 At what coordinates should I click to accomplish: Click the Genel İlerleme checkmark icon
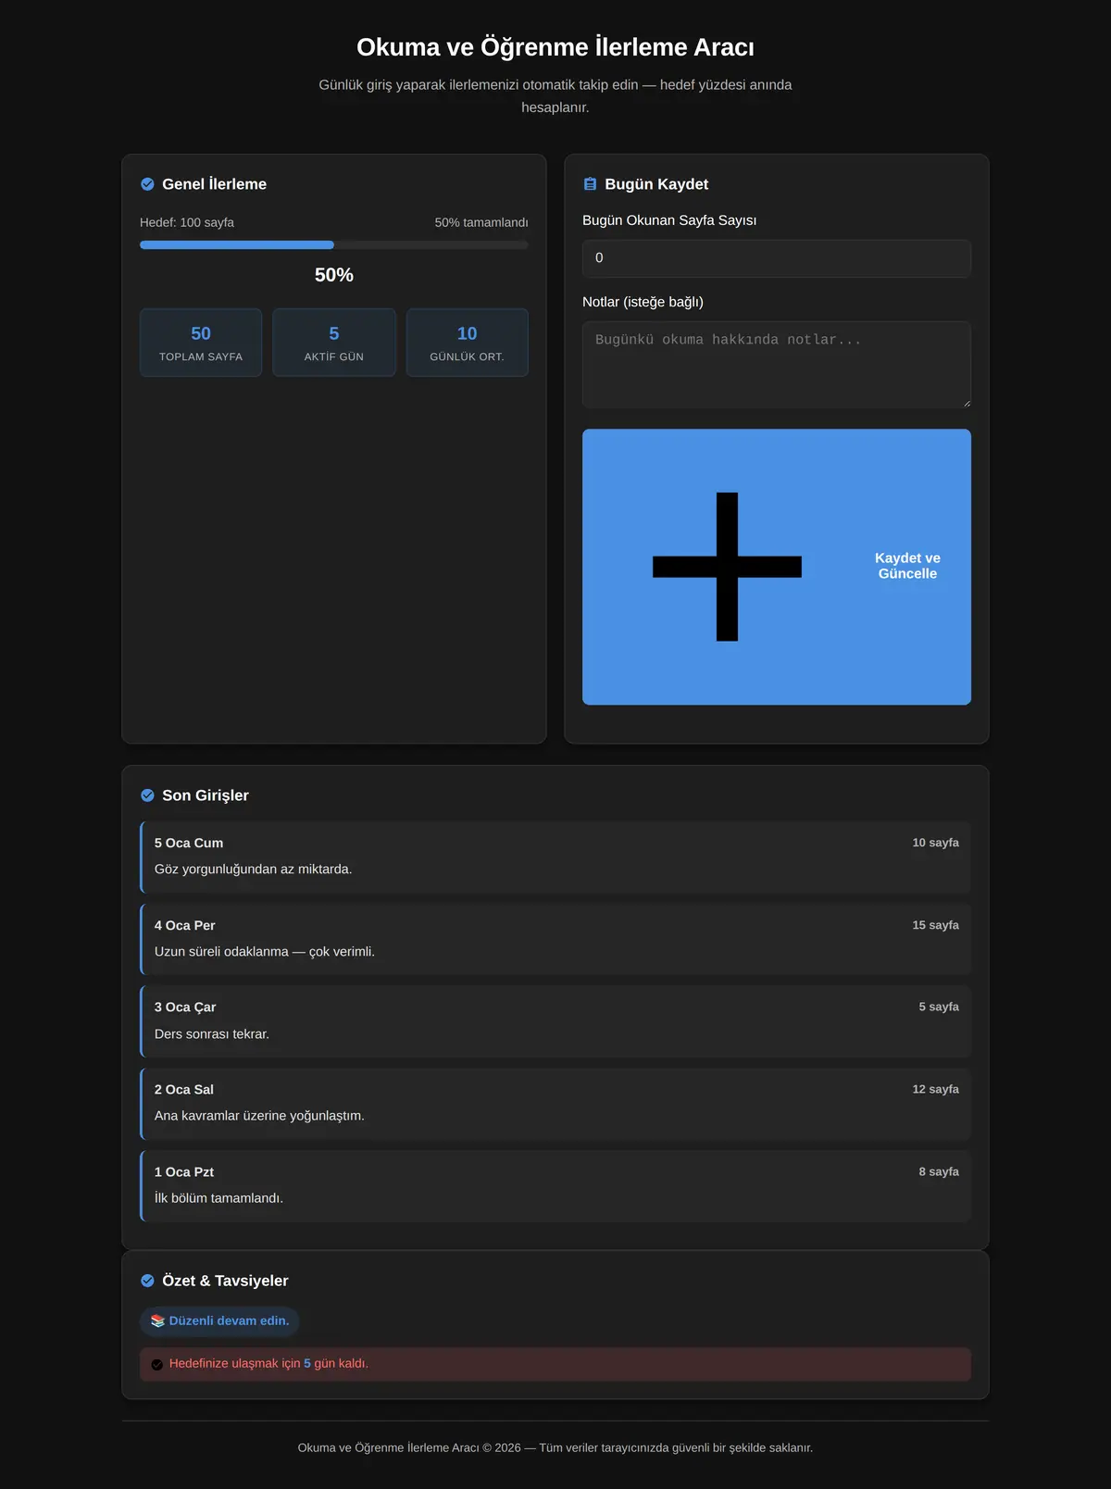(147, 184)
